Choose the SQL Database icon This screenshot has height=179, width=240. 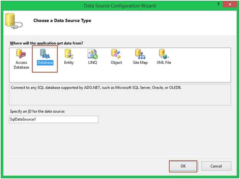click(45, 54)
